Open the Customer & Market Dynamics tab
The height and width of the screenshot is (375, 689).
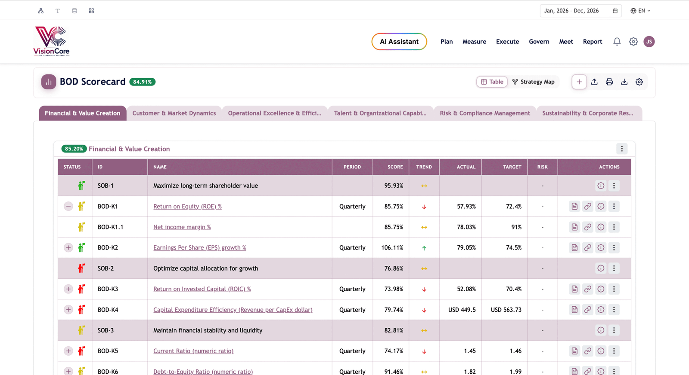pos(174,113)
